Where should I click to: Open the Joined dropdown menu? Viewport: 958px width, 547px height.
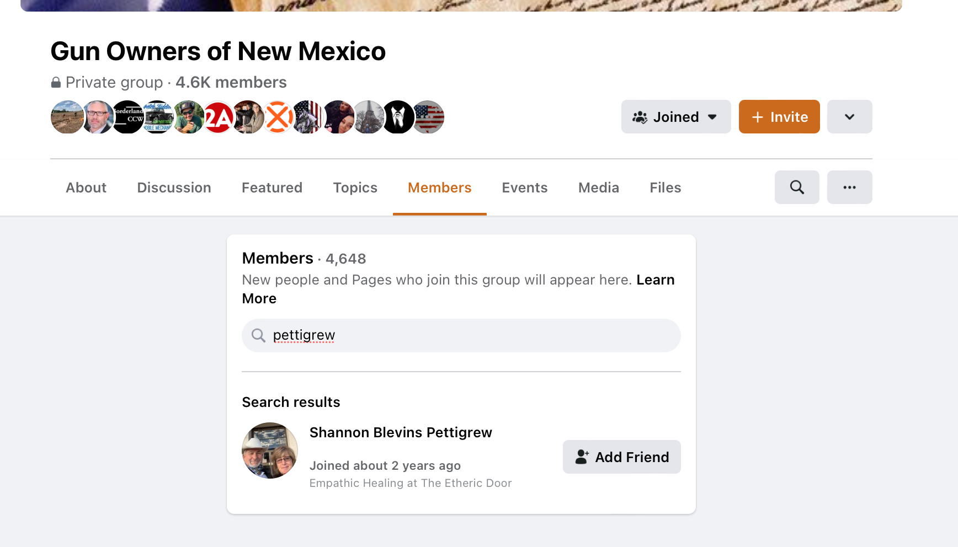click(675, 117)
